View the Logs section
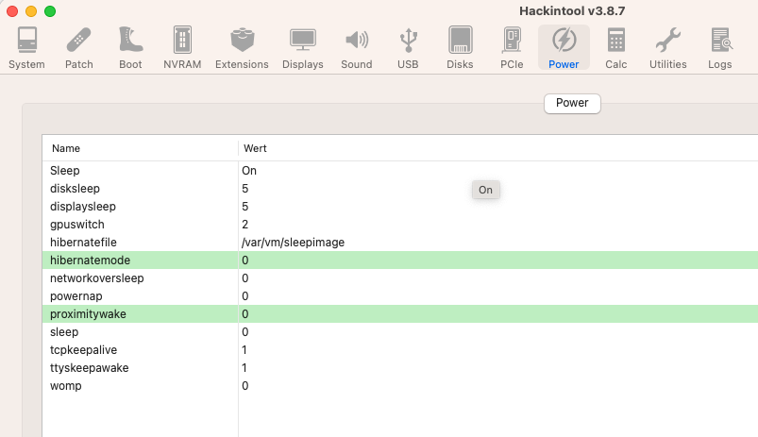Viewport: 758px width, 437px height. click(720, 47)
